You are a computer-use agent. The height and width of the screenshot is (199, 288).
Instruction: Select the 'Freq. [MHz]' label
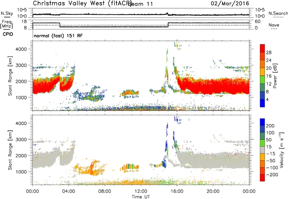pyautogui.click(x=7, y=24)
